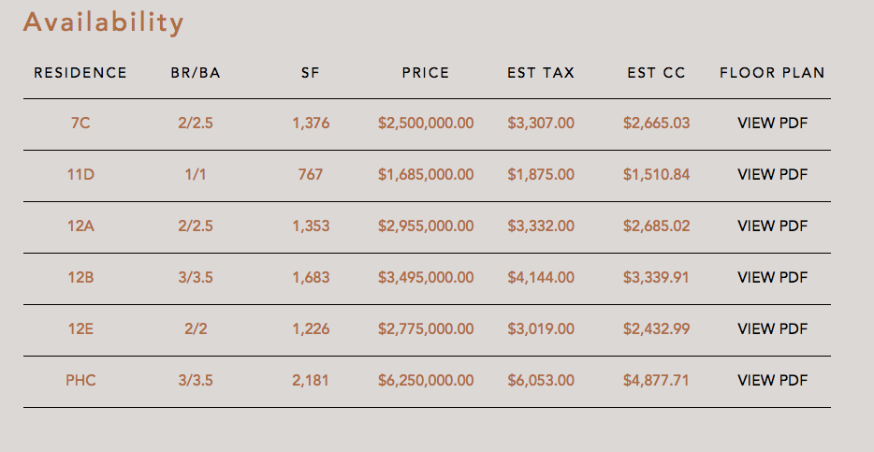View the PDF for residence 12B
Screen dimensions: 874x452
tap(772, 277)
